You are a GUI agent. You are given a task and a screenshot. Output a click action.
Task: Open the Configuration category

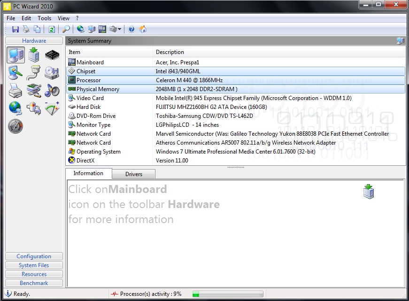click(34, 256)
